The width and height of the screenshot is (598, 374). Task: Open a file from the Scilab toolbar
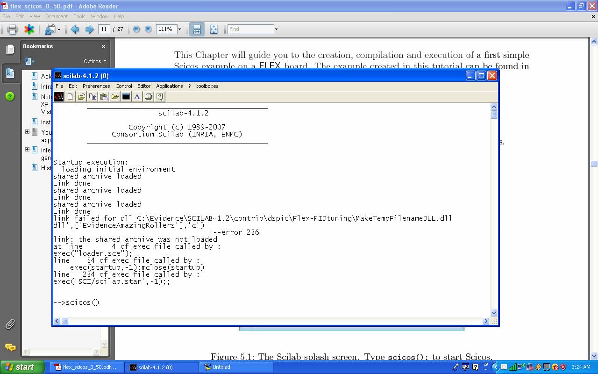[81, 96]
